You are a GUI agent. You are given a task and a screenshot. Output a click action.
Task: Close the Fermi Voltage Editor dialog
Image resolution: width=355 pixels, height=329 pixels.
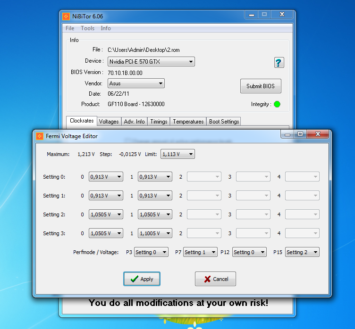[x=318, y=135]
